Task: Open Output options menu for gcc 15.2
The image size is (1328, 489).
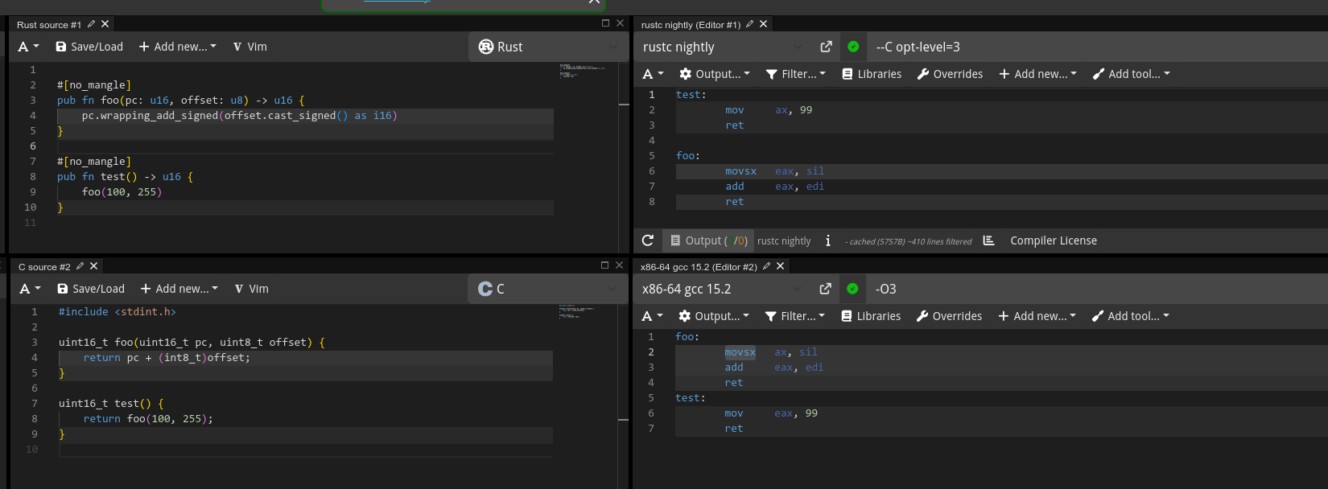Action: [714, 316]
